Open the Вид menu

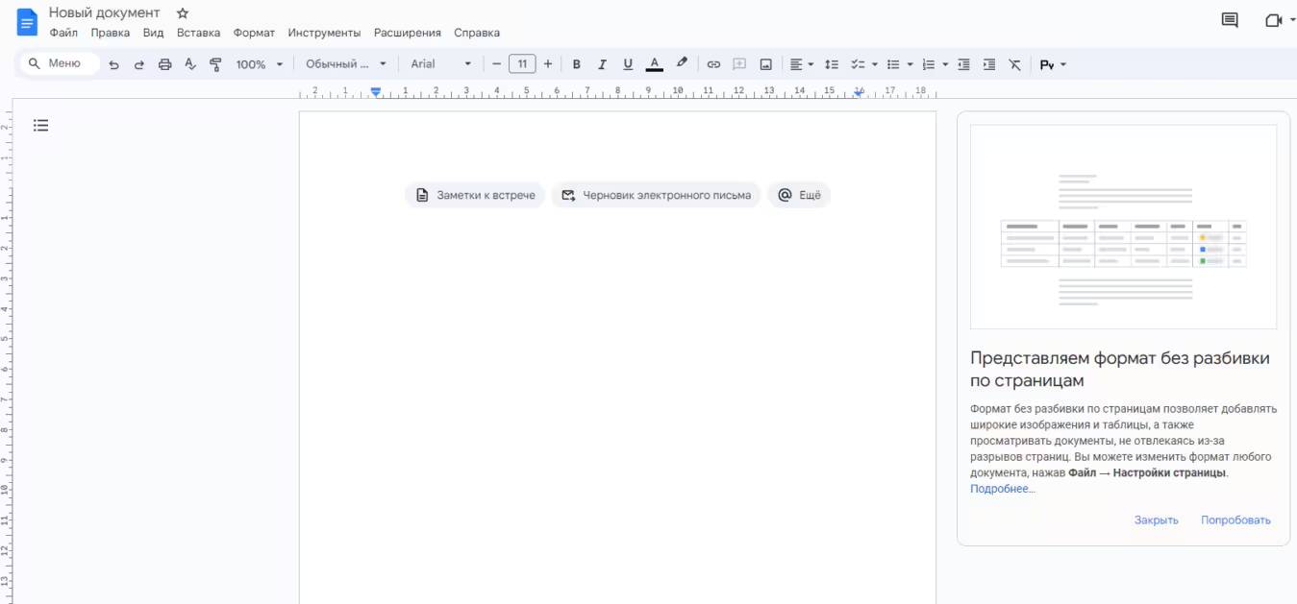tap(153, 33)
